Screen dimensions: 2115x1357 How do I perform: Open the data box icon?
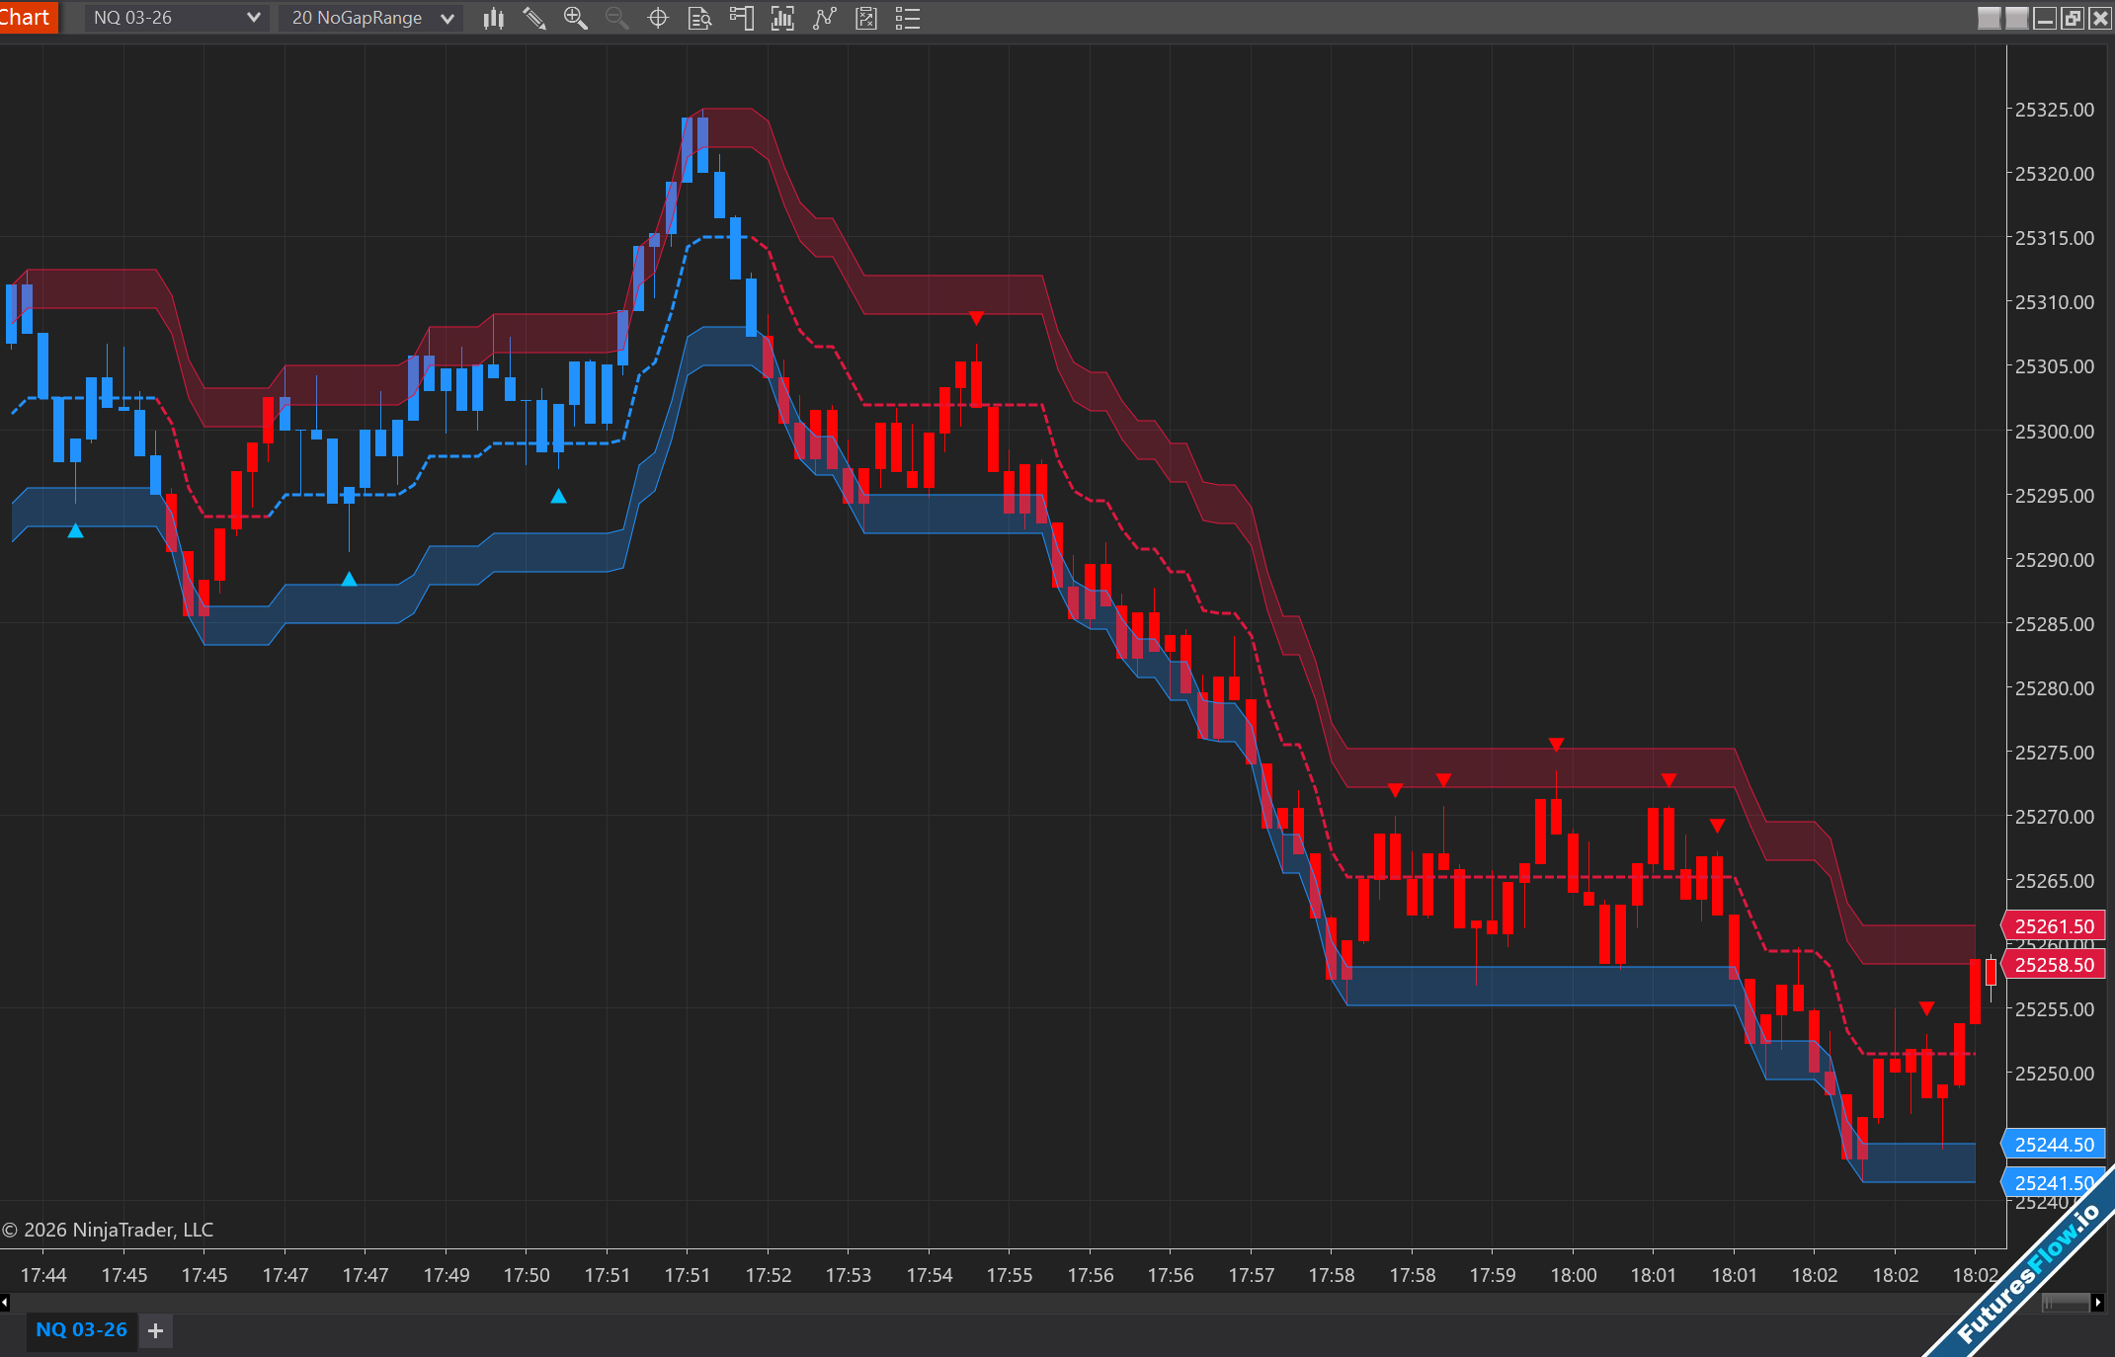pyautogui.click(x=699, y=18)
